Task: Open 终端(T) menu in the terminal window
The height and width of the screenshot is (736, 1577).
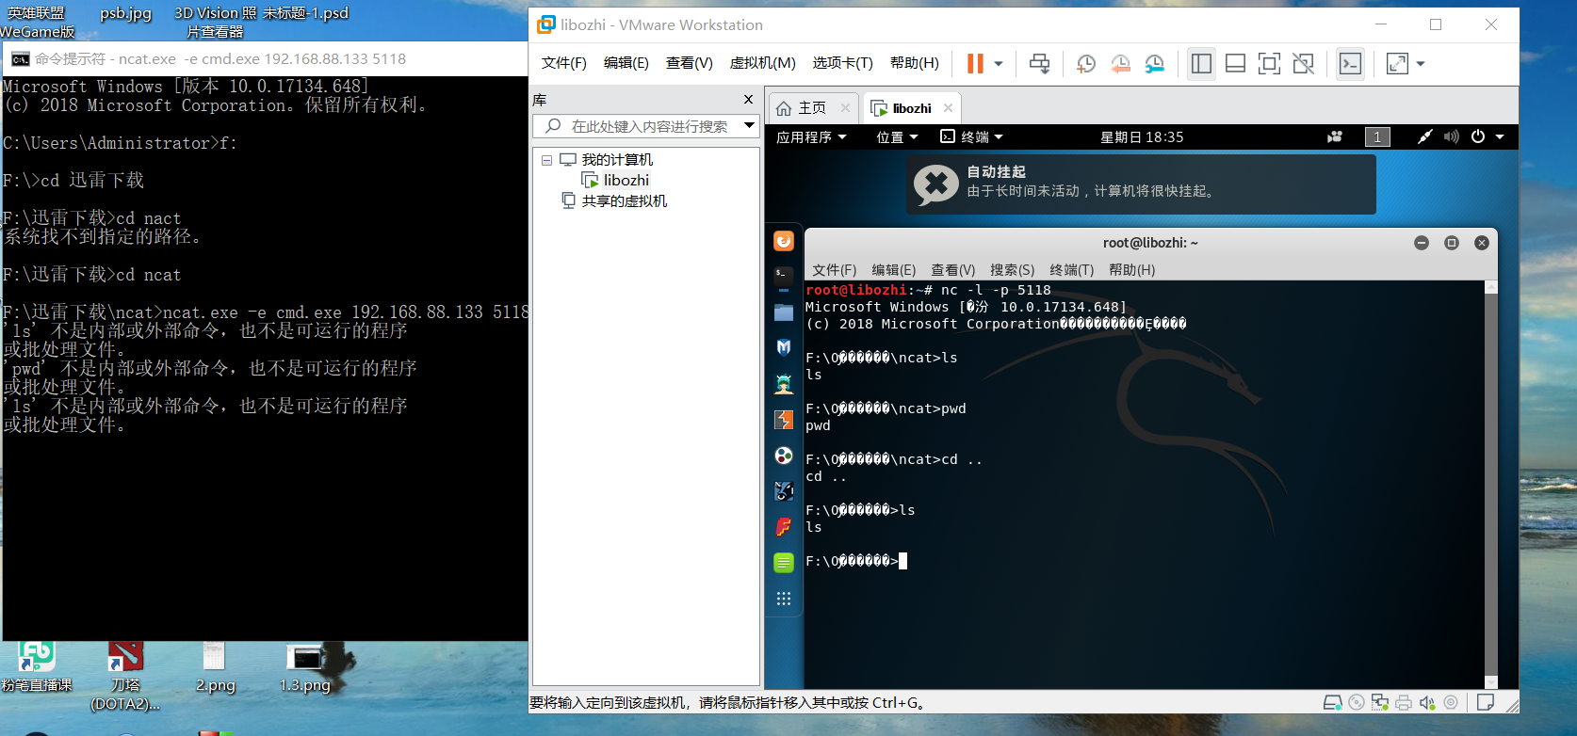Action: point(1072,270)
